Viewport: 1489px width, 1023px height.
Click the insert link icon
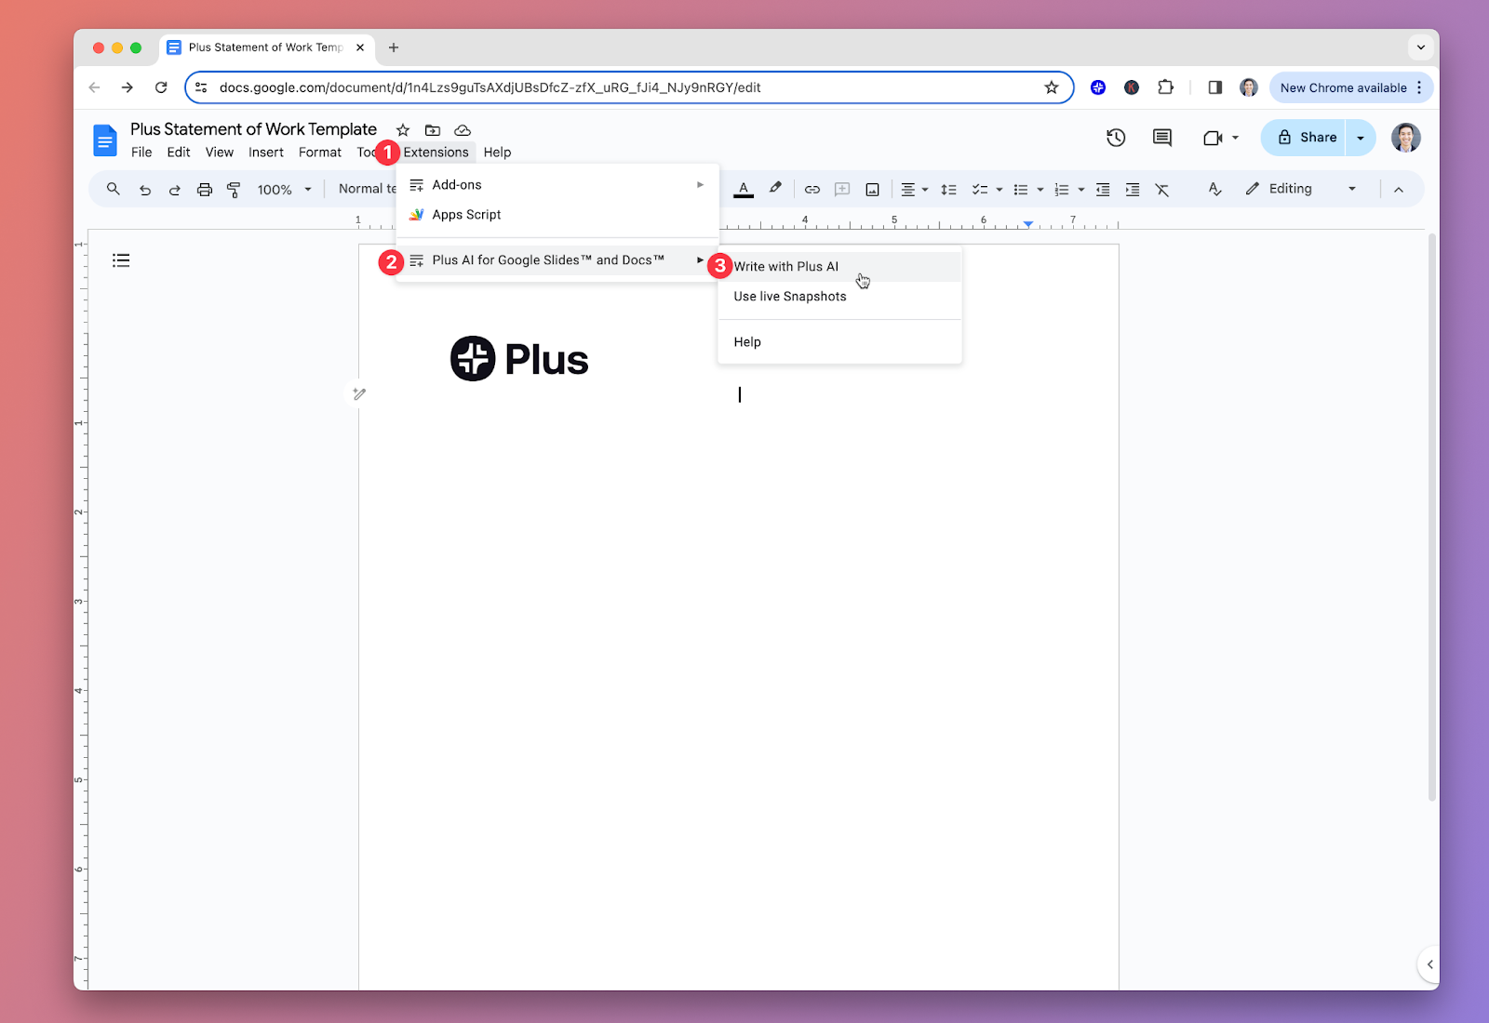coord(812,190)
